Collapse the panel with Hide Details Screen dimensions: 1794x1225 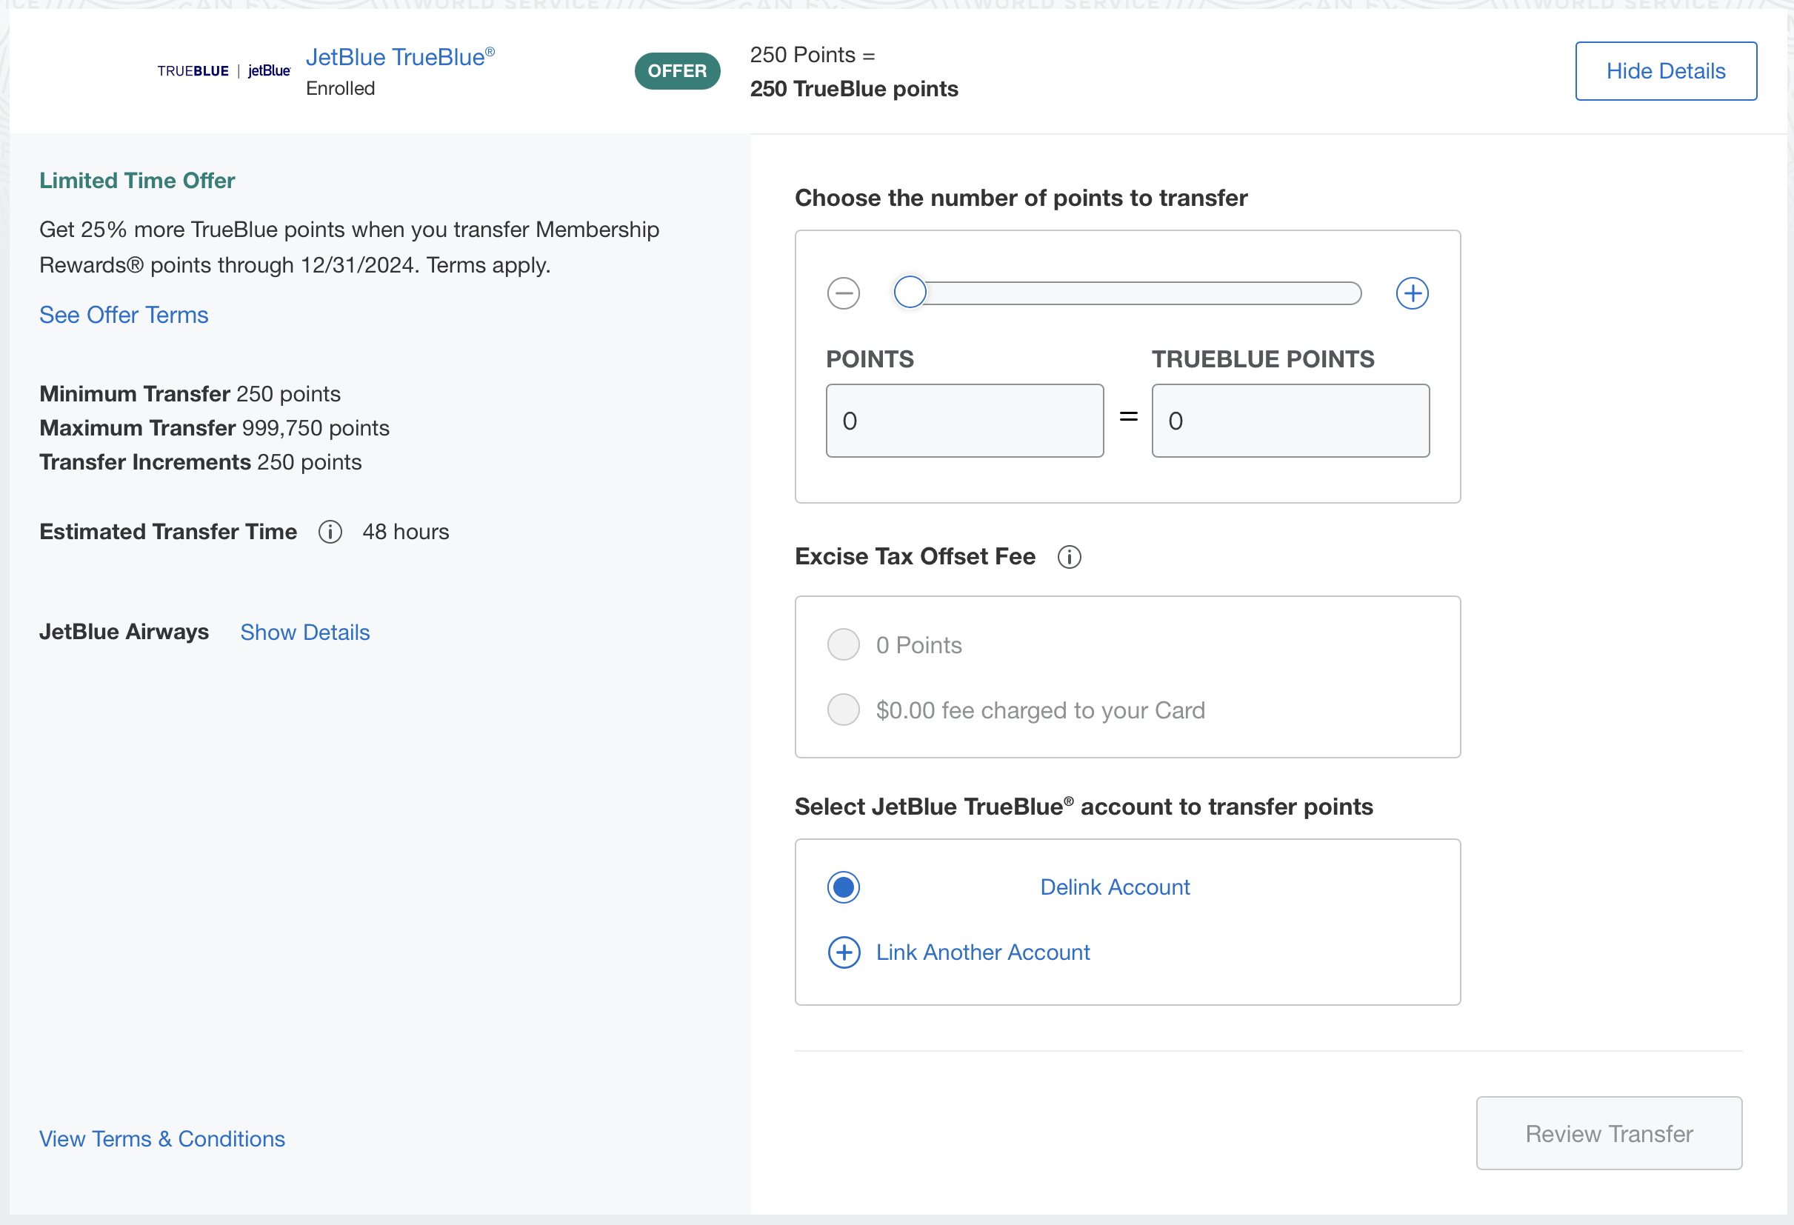[1666, 71]
